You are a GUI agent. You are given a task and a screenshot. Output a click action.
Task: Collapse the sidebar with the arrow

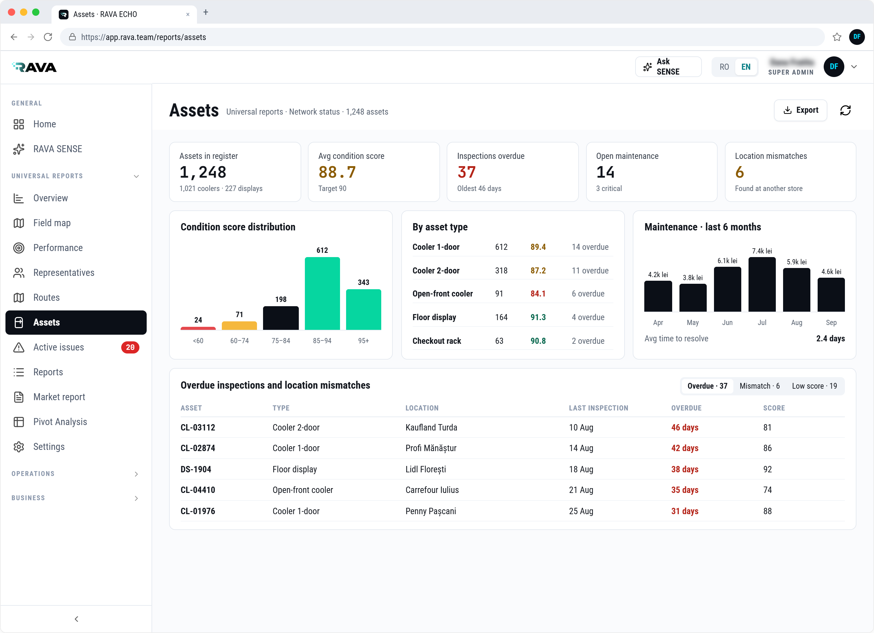tap(76, 619)
